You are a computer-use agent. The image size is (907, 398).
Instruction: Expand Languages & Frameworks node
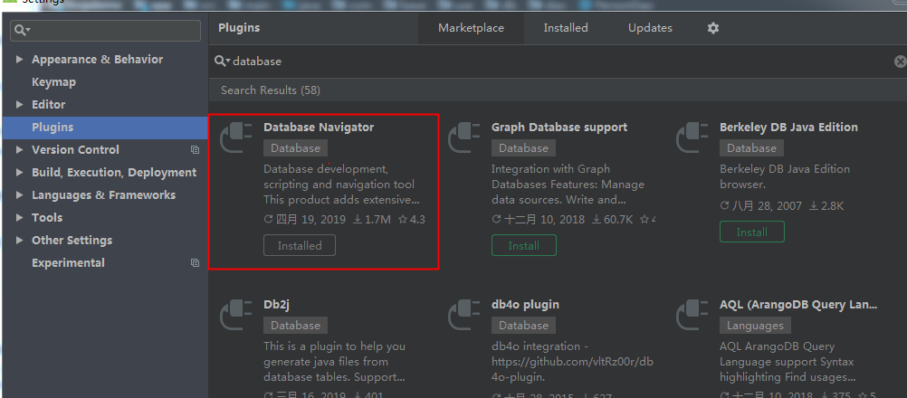[x=20, y=195]
